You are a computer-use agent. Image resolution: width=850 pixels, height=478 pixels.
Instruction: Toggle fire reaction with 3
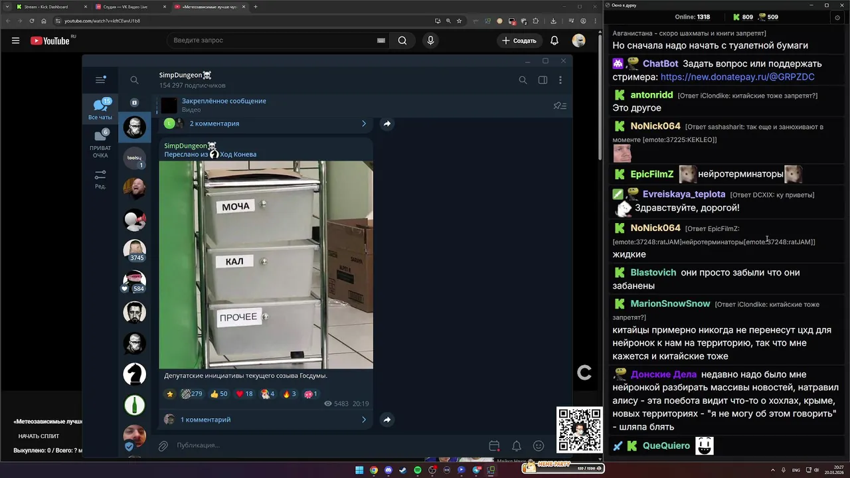pos(290,394)
